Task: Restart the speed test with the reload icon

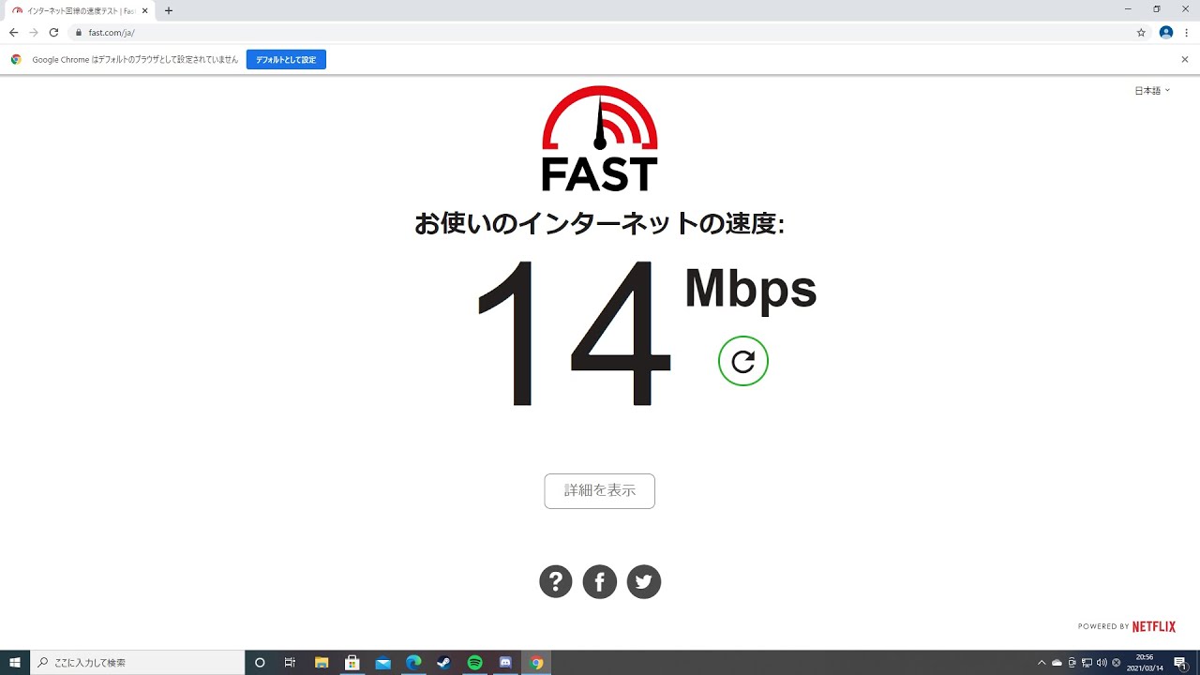Action: (743, 362)
